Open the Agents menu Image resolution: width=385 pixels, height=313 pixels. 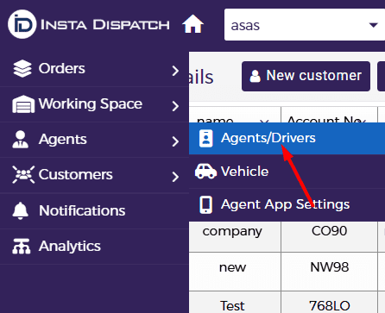coord(94,140)
